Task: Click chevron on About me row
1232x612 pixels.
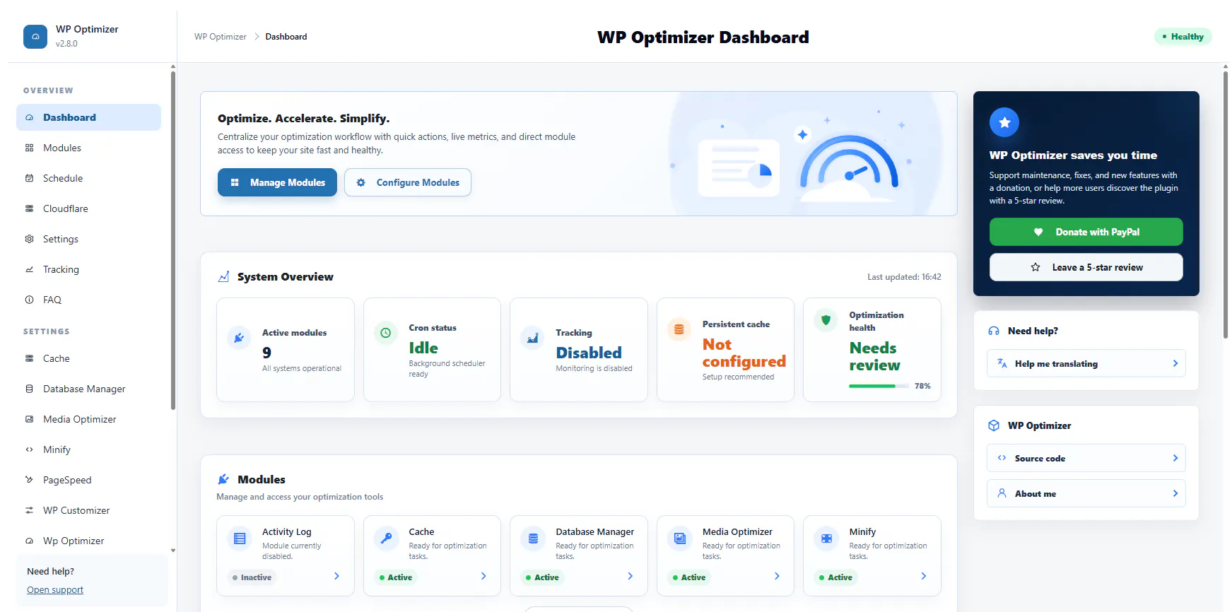Action: [1175, 493]
